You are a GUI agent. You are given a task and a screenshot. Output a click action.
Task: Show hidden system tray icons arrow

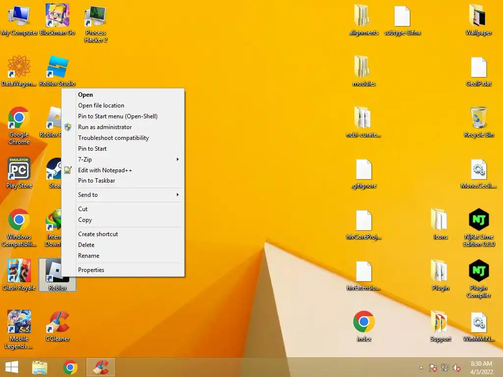(x=421, y=368)
